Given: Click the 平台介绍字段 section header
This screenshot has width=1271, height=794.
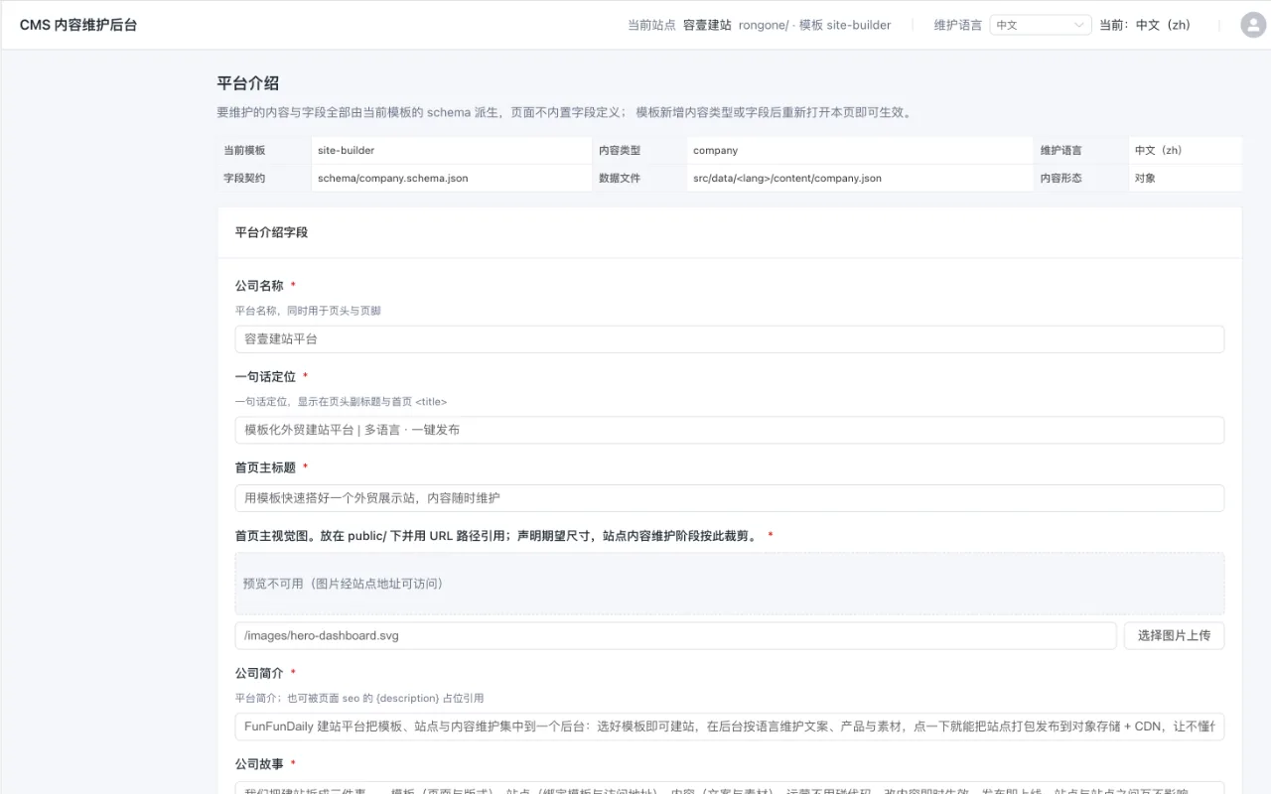Looking at the screenshot, I should [271, 232].
